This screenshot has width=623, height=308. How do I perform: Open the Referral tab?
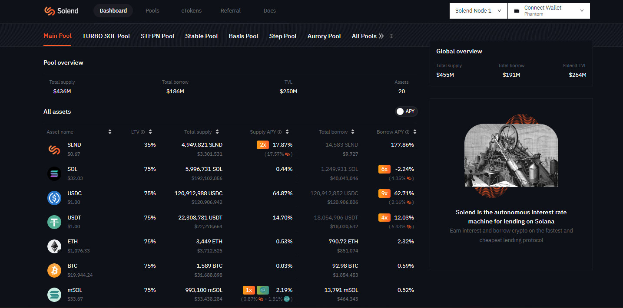[x=231, y=11]
